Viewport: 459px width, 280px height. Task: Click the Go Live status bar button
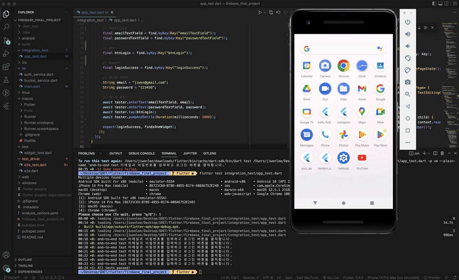(x=331, y=277)
